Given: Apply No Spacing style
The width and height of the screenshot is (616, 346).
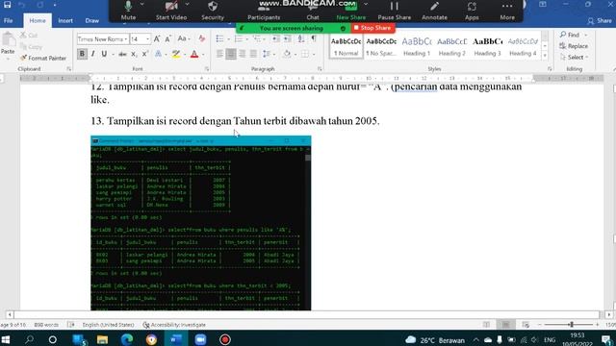Looking at the screenshot, I should (381, 46).
